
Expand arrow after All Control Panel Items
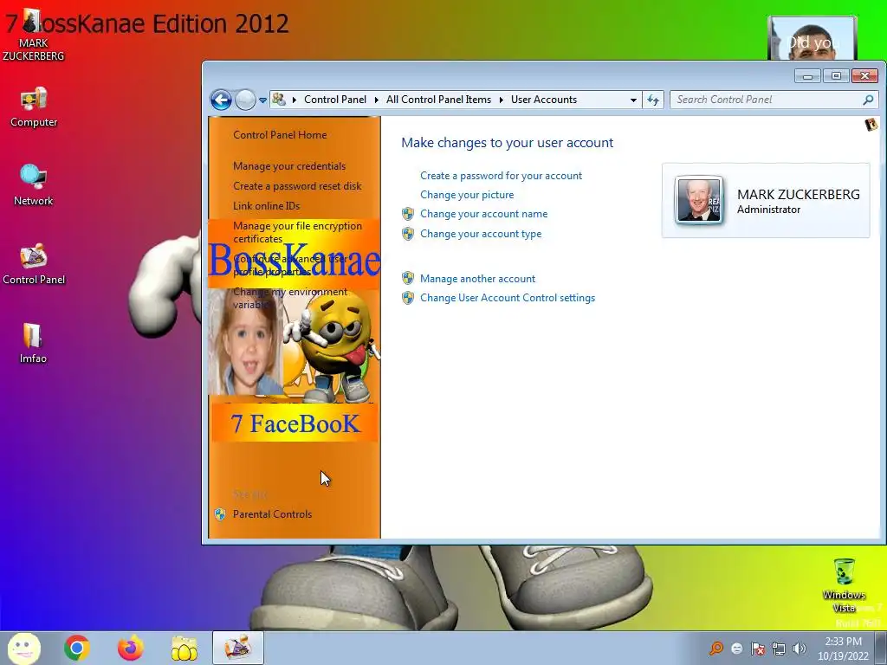pos(502,100)
